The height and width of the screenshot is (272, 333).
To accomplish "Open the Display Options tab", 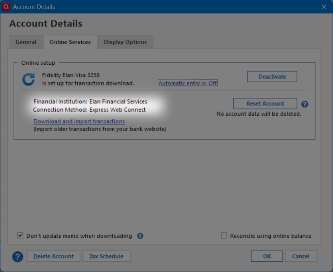I will tap(125, 42).
